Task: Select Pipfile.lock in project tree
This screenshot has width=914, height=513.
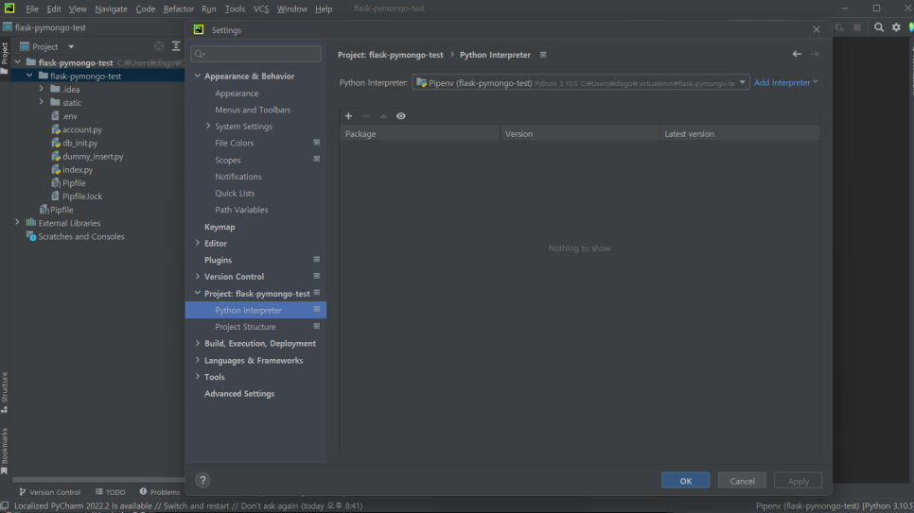Action: [x=82, y=197]
